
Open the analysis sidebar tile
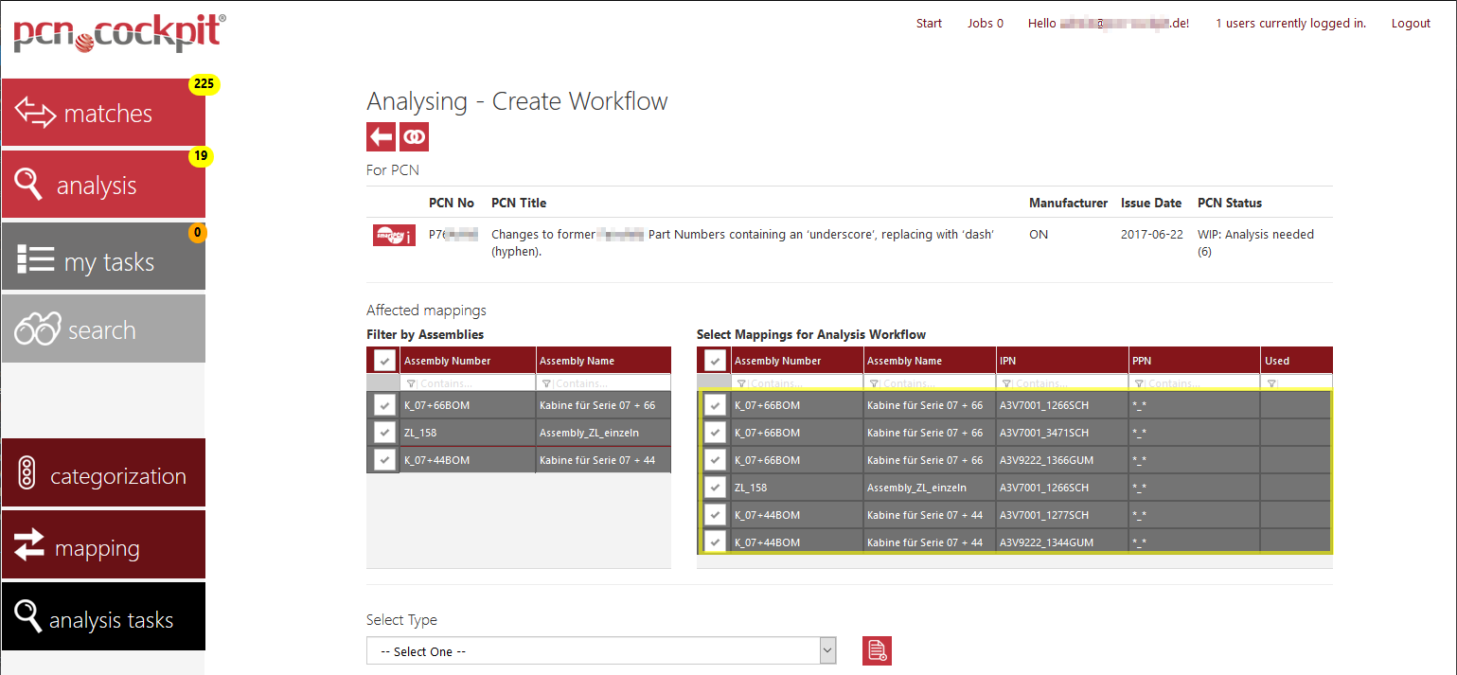coord(103,186)
